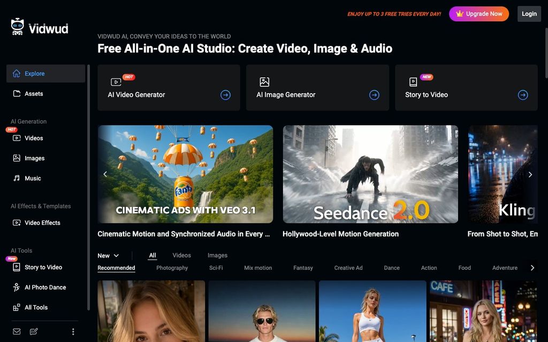Click the sidebar vertical scrollbar
This screenshot has width=548, height=342.
coord(89,187)
